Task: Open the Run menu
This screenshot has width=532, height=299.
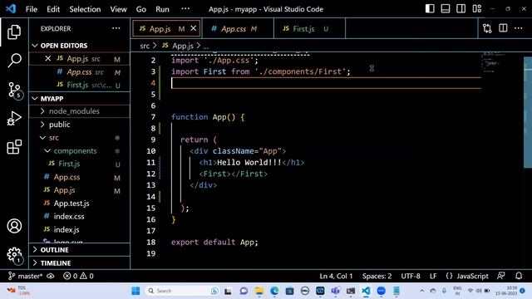Action: (x=162, y=9)
